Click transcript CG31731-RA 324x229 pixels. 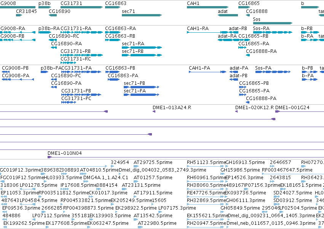[x=76, y=28]
